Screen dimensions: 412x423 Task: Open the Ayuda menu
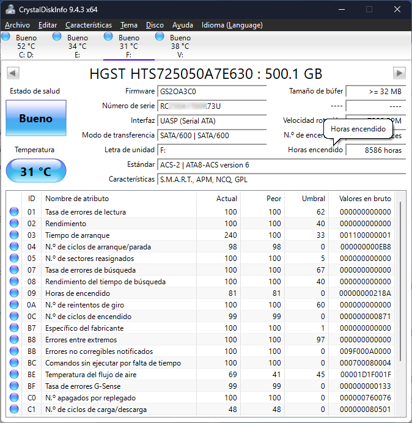point(183,25)
